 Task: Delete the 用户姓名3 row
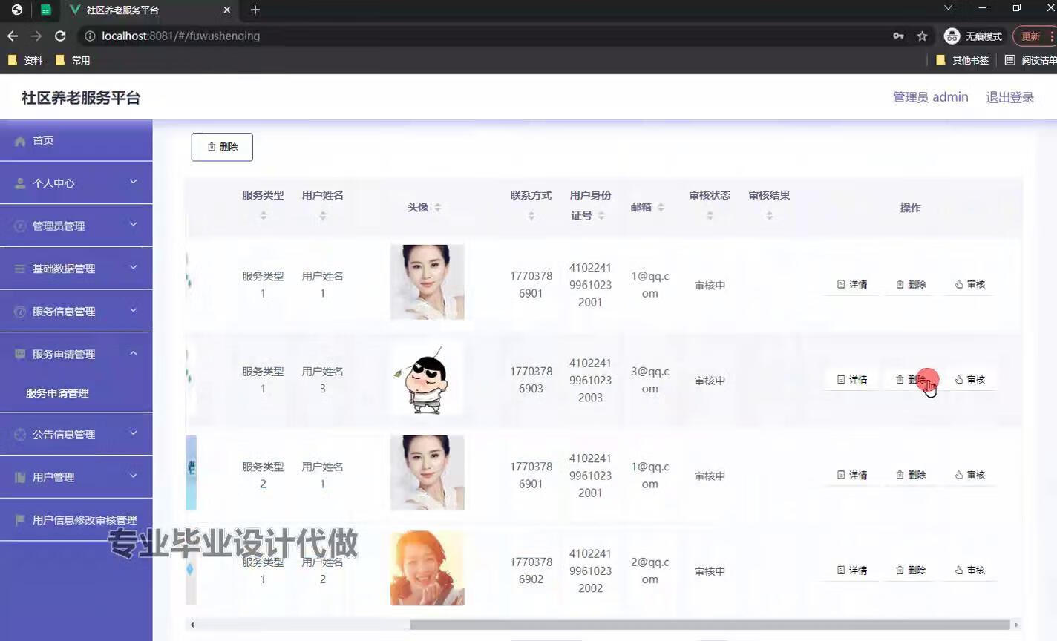(x=911, y=379)
